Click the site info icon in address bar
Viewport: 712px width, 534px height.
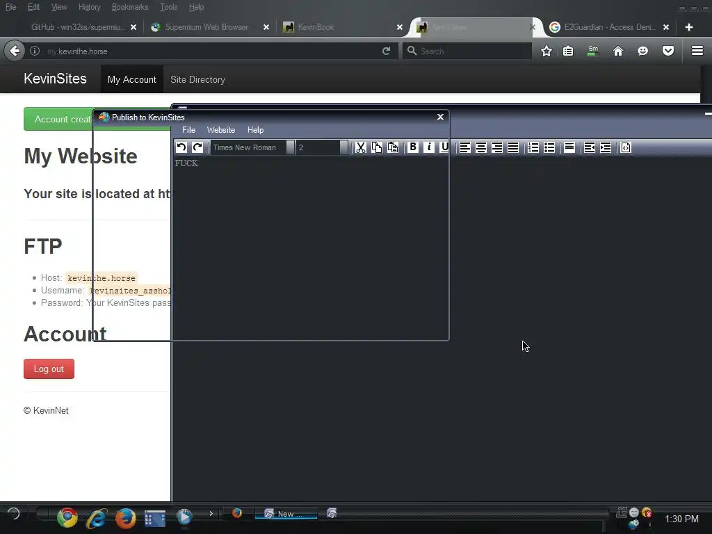35,51
